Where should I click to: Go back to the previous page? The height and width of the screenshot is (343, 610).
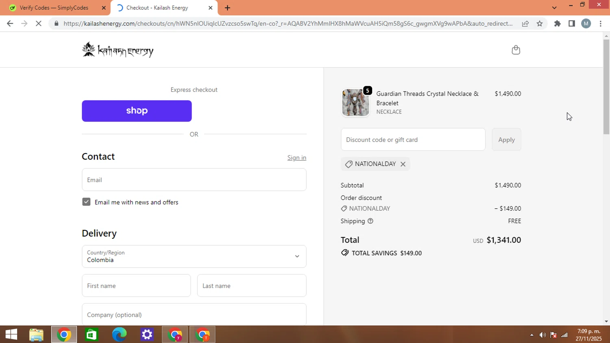[10, 24]
